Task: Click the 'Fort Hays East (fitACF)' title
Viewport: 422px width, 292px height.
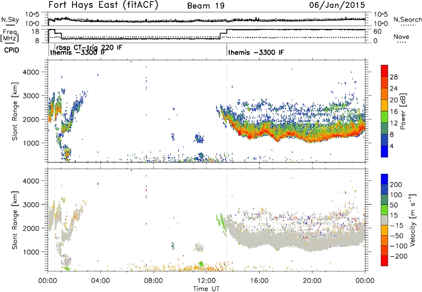Action: [103, 5]
